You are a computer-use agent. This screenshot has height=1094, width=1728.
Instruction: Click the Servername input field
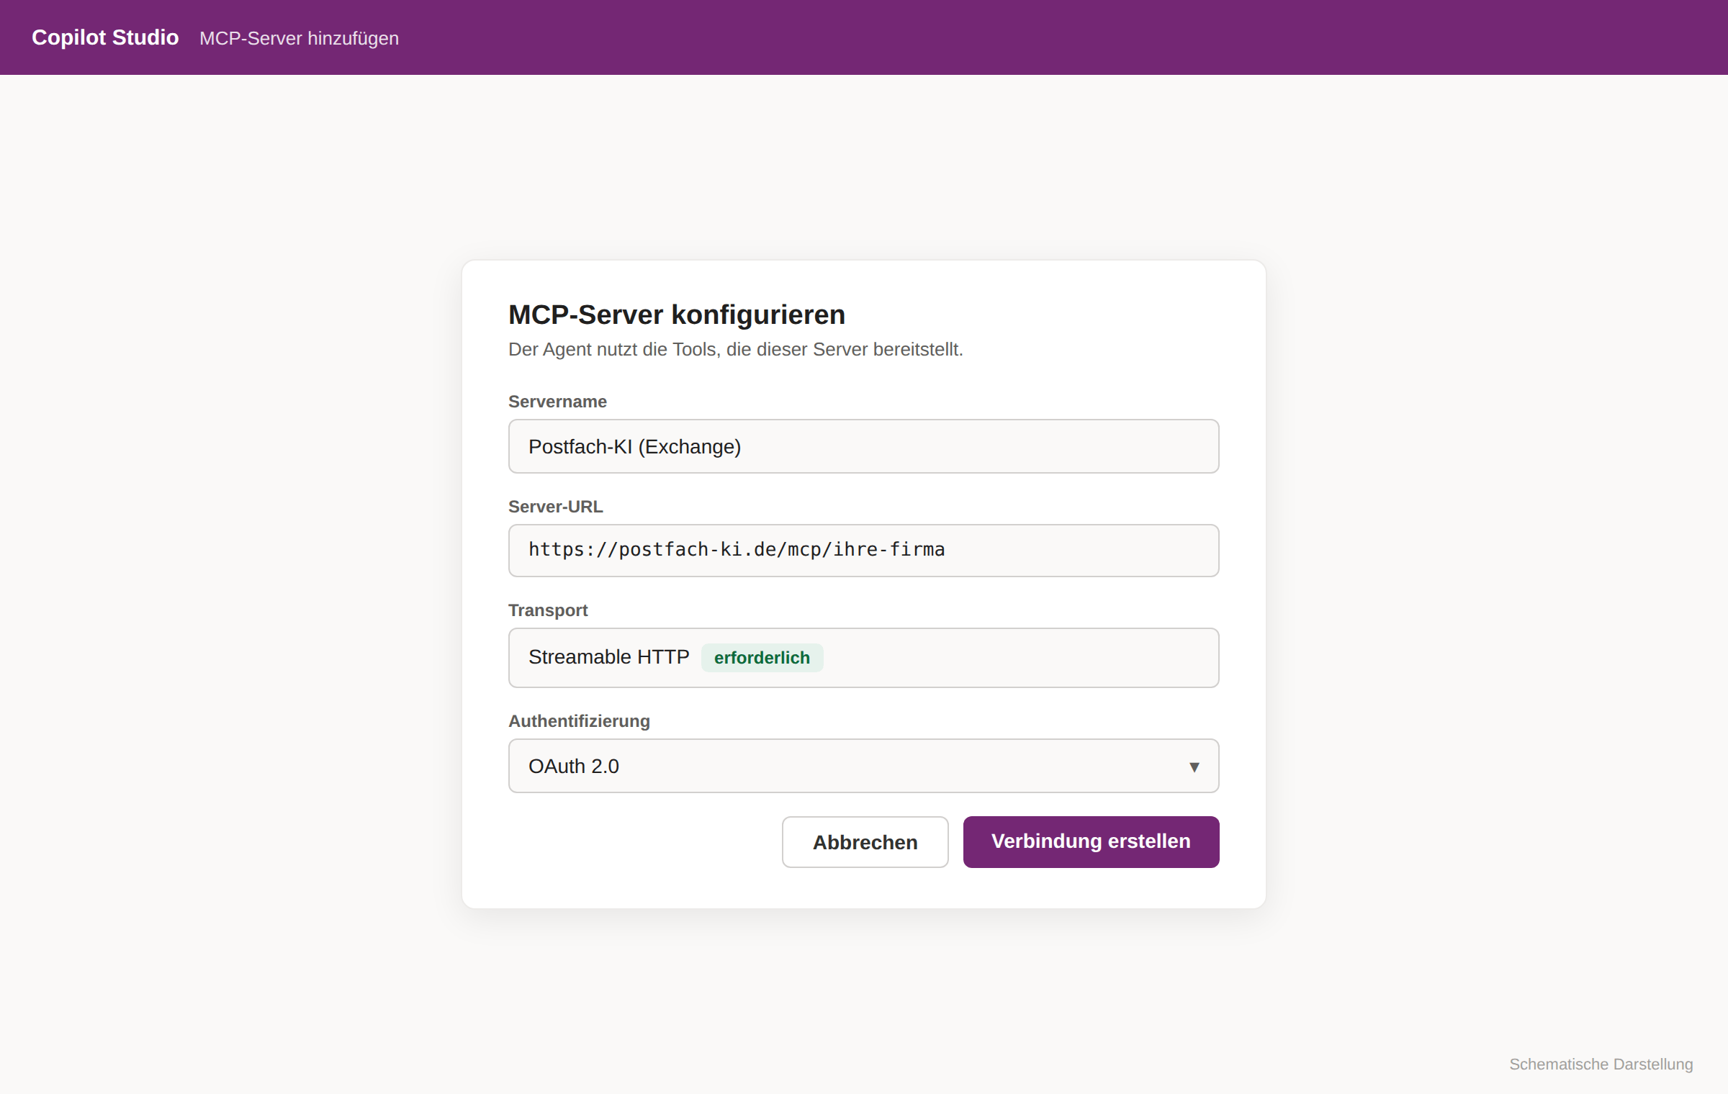click(x=863, y=446)
